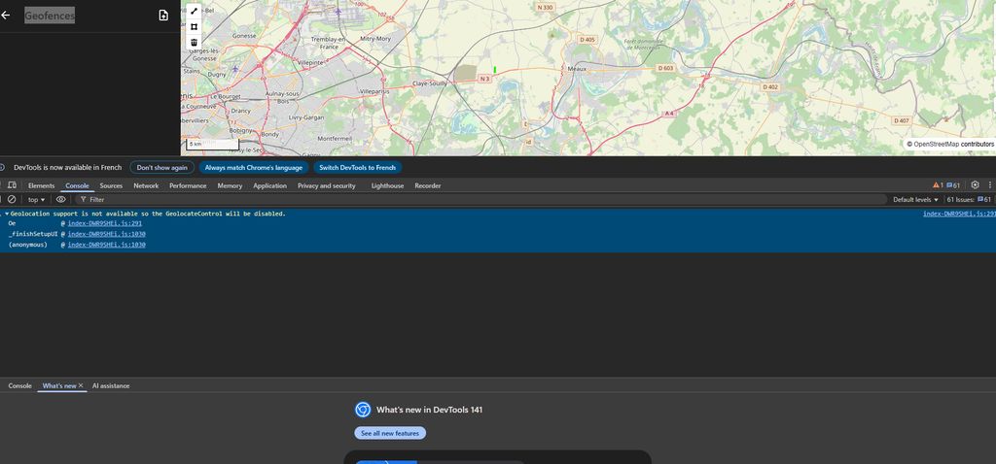Select the draw line tool on map
Viewport: 996px width, 464px height.
pos(194,12)
